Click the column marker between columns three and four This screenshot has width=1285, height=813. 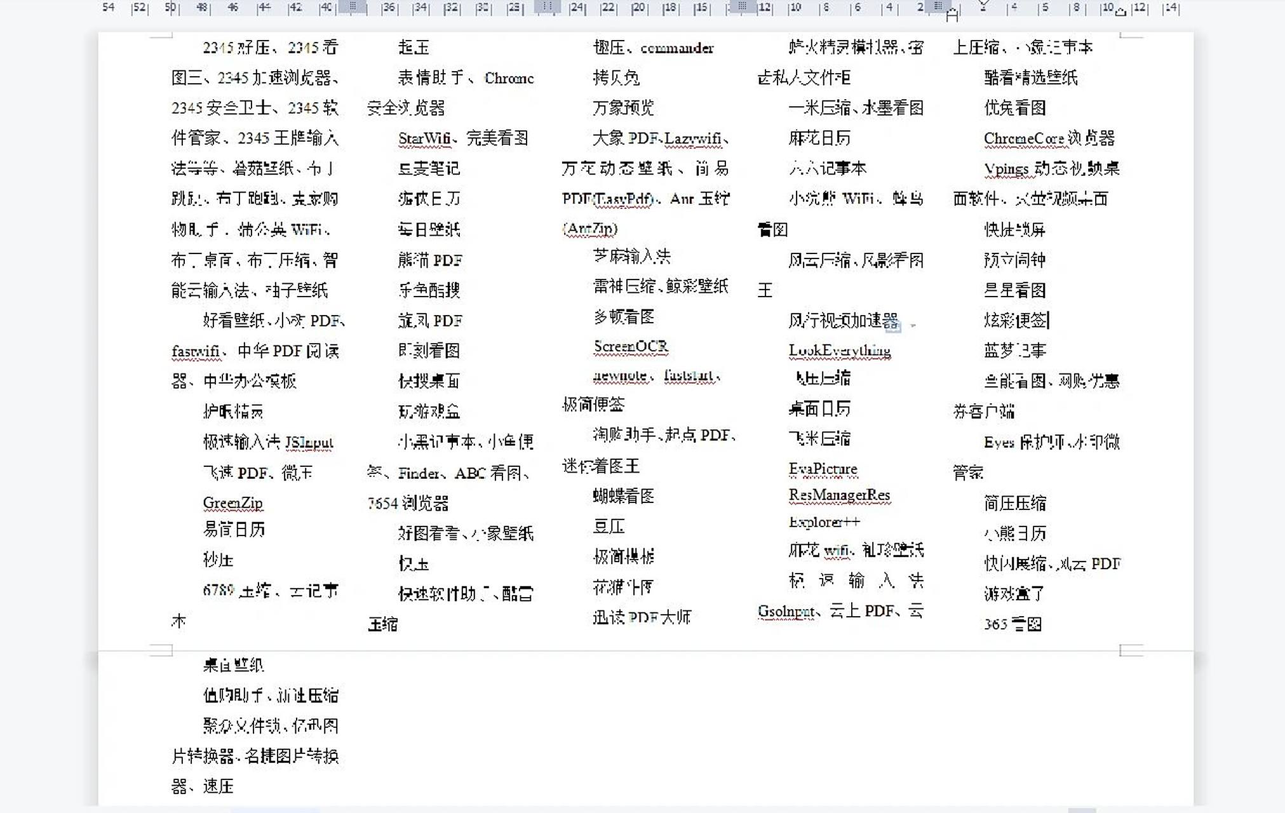[x=742, y=7]
